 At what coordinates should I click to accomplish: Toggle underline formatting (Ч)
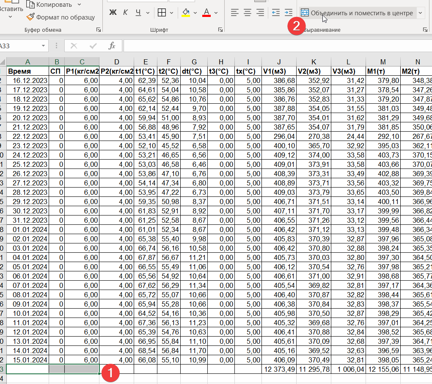(x=138, y=12)
